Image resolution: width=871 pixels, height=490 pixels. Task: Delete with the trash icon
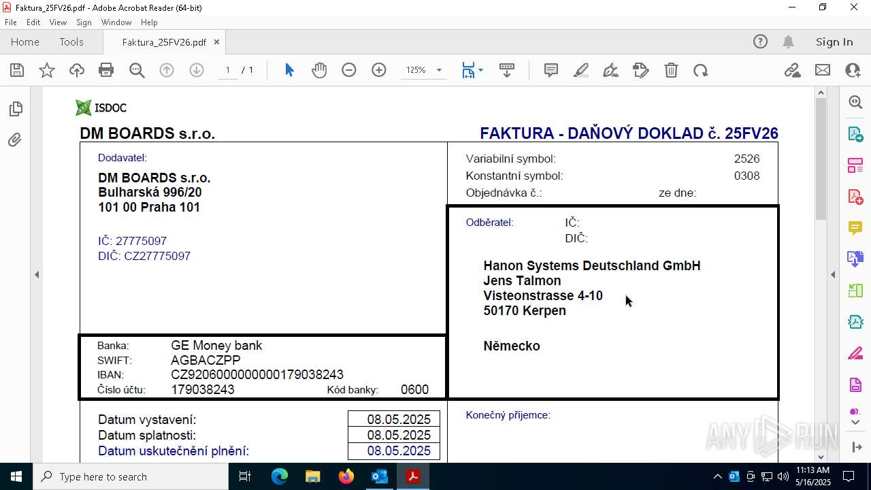671,70
